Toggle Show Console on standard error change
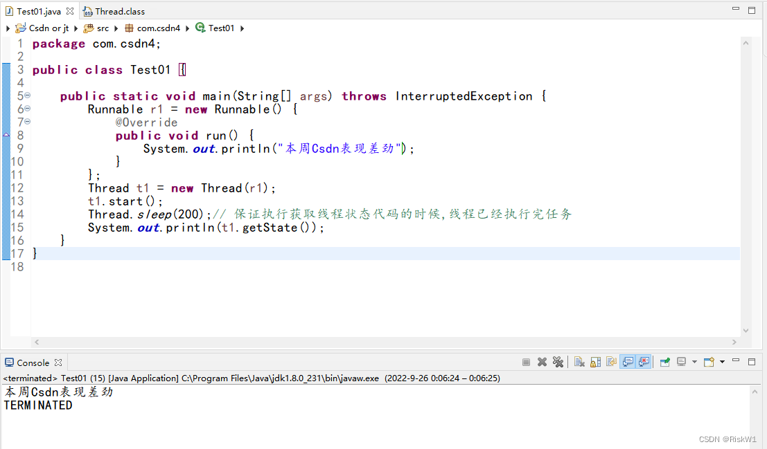Screen dimensions: 767x449 click(x=644, y=362)
